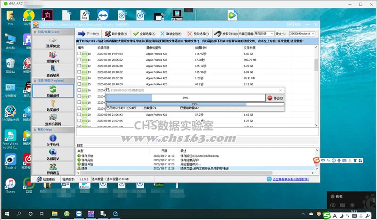Click the 类型 log column header
Viewport: 377px width, 220px height.
[80, 151]
